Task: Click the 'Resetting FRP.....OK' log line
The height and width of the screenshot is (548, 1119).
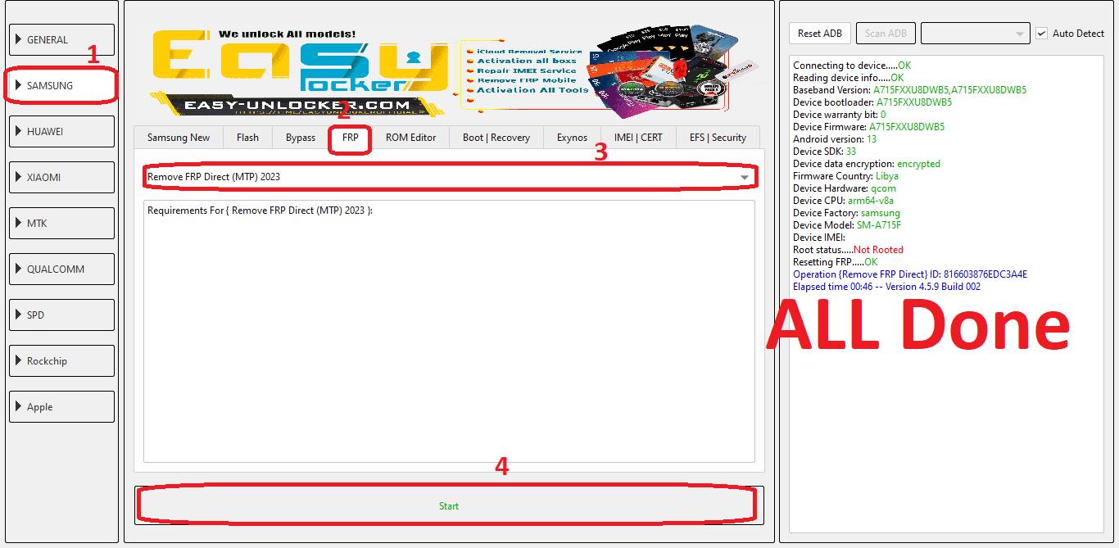Action: (835, 262)
